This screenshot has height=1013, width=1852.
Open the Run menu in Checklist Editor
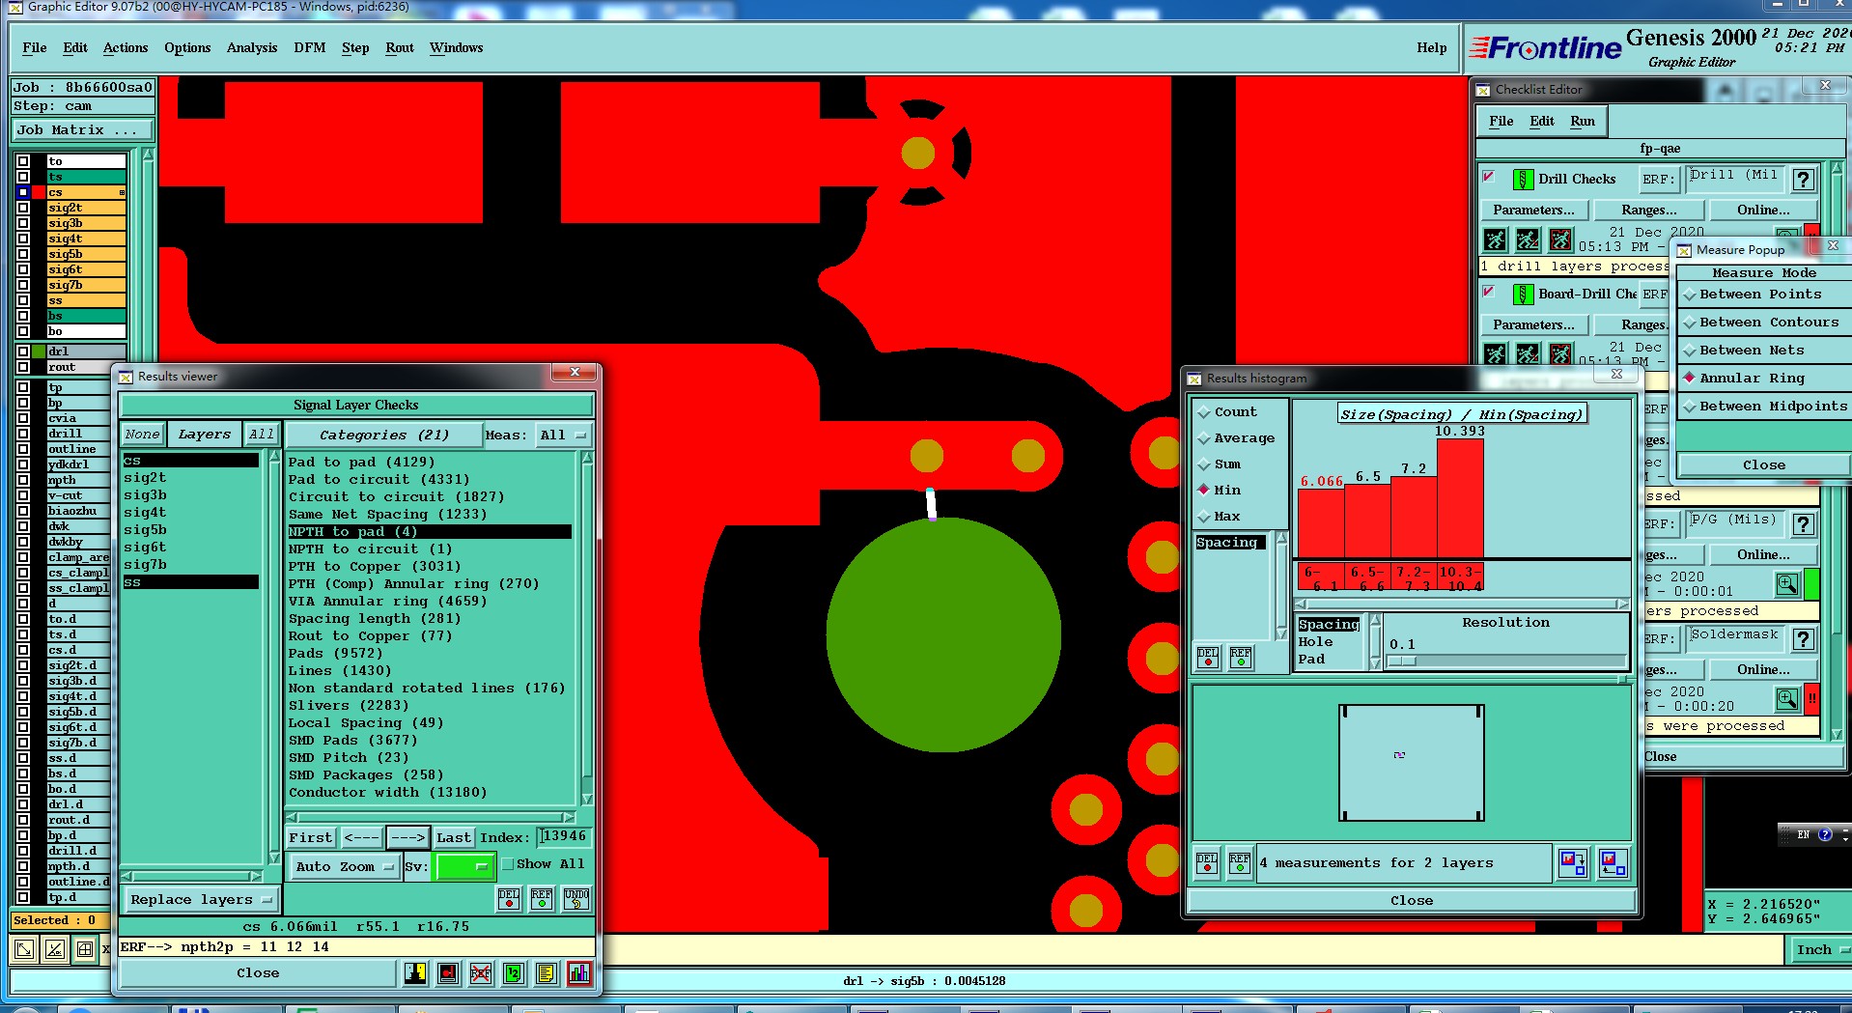(x=1582, y=122)
